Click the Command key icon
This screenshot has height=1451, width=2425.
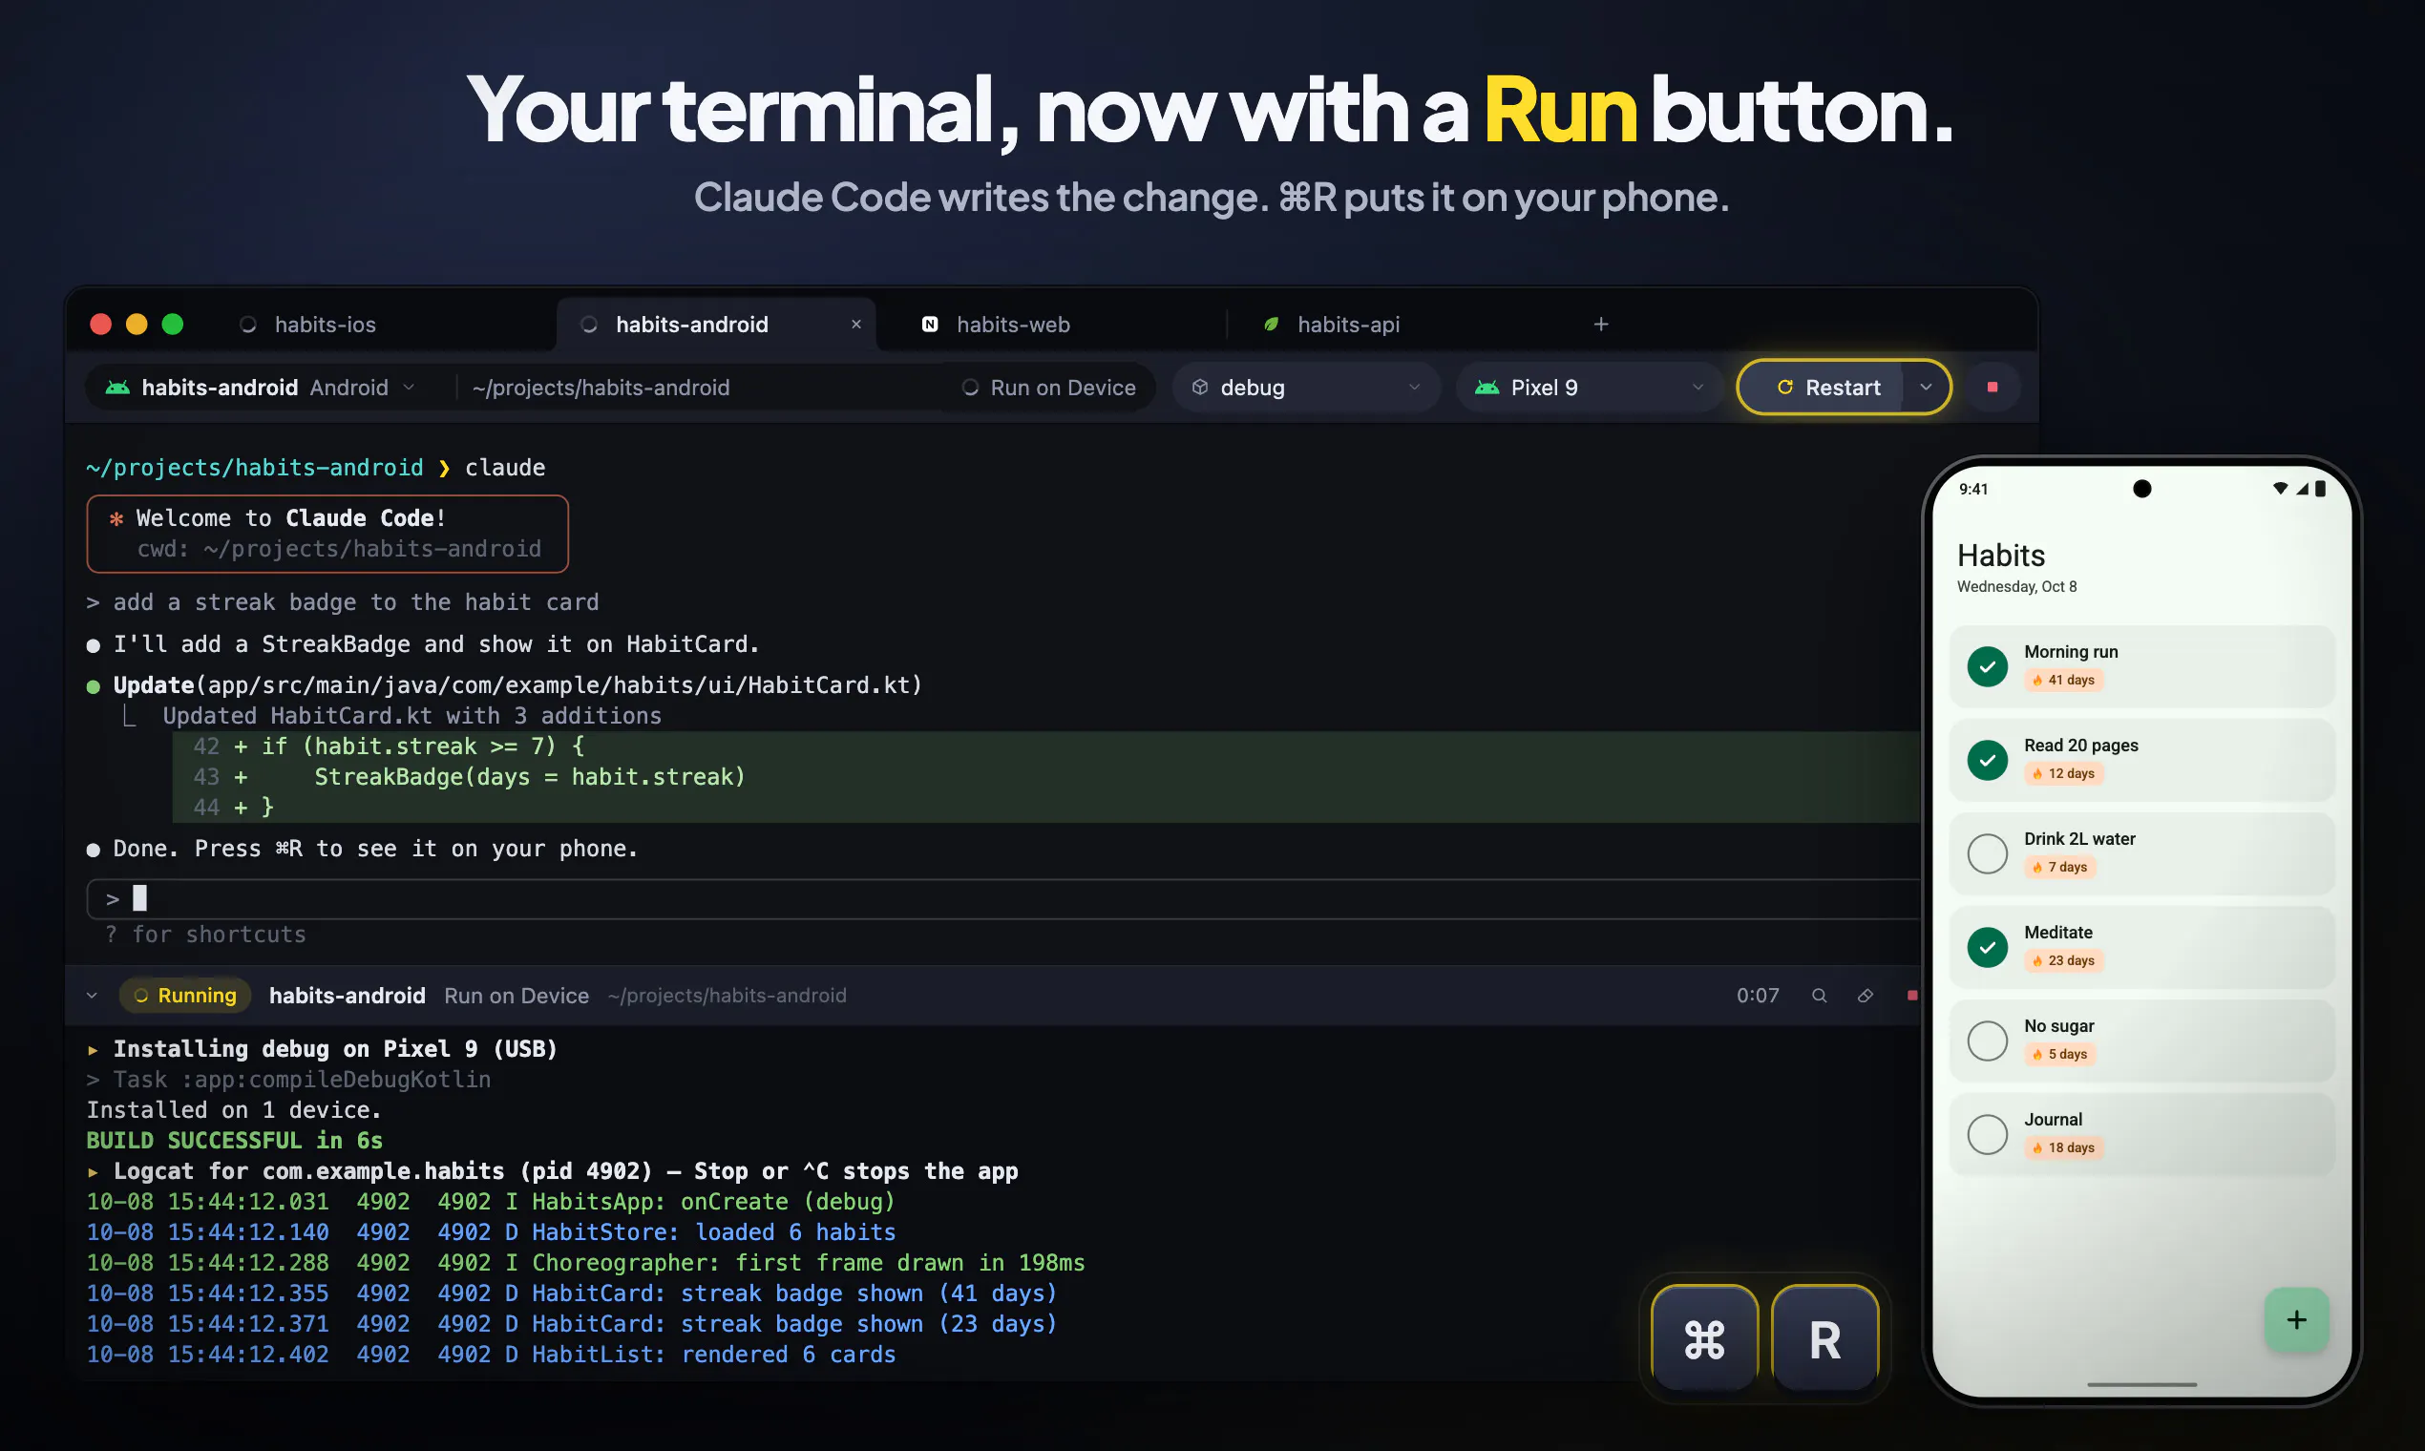[1704, 1338]
